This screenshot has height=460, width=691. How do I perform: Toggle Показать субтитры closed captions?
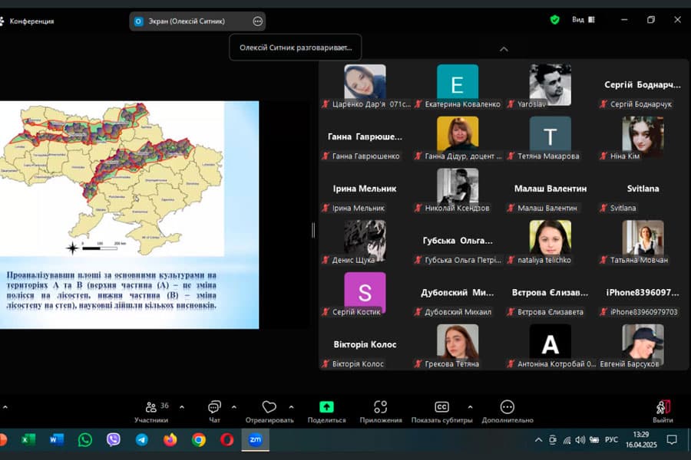(441, 407)
